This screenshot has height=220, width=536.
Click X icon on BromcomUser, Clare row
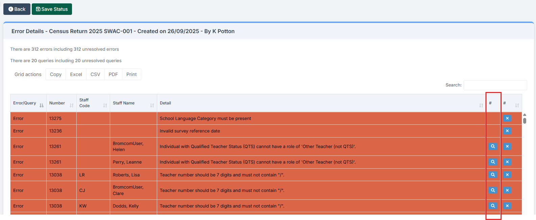(x=507, y=190)
